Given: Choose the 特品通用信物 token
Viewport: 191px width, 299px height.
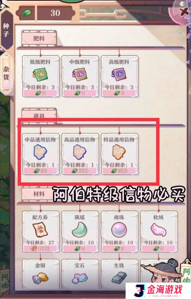Looking at the screenshot, I should tap(119, 154).
